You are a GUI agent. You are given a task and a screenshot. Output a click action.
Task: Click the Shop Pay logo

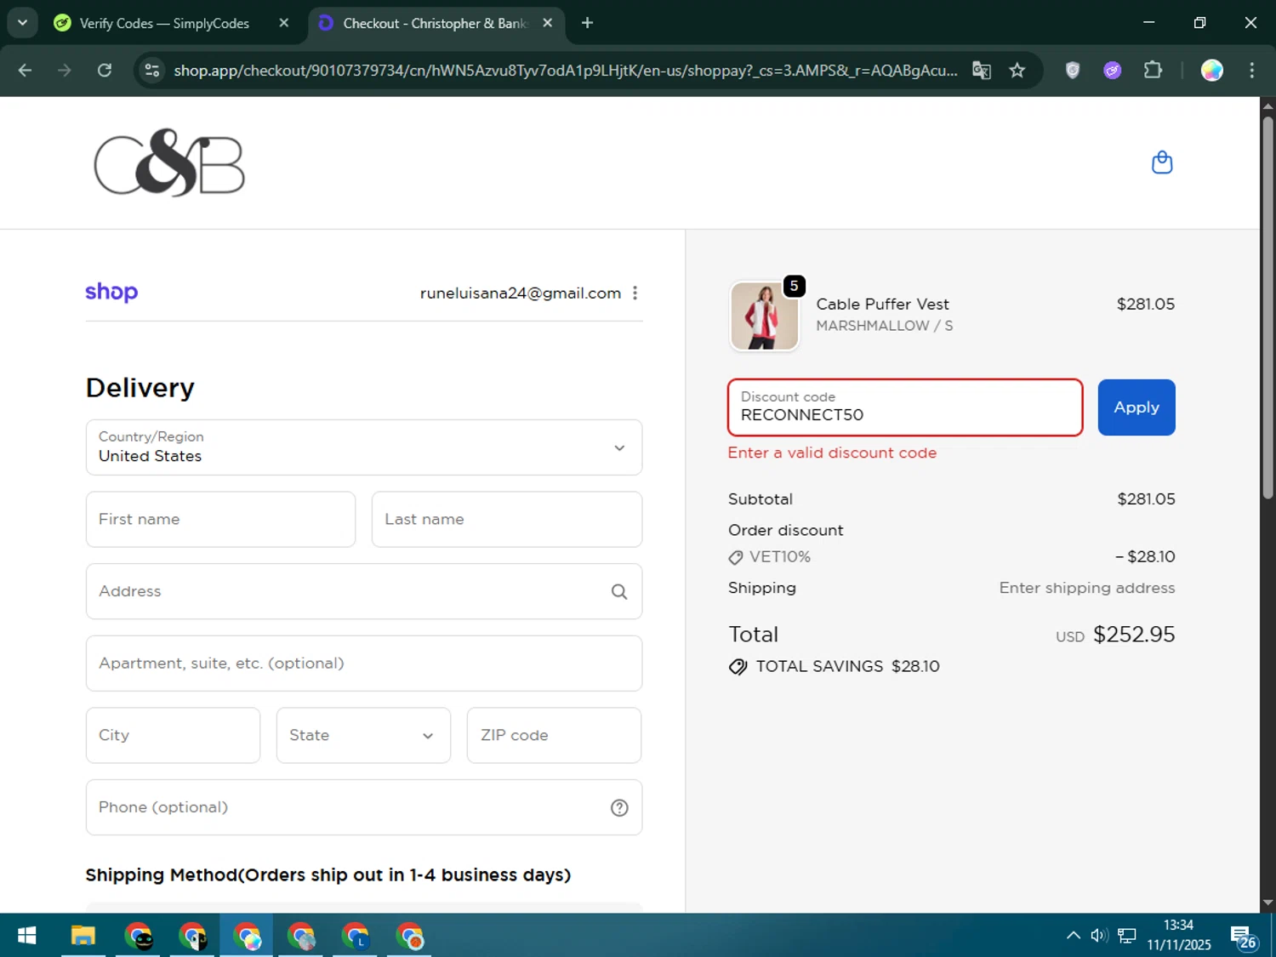[x=111, y=293]
